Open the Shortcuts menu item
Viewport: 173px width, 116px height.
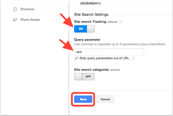(x=27, y=9)
